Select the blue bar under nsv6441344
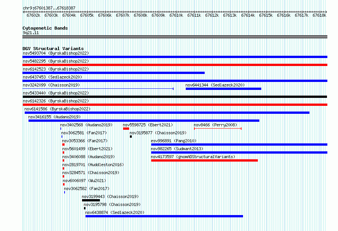 point(223,89)
